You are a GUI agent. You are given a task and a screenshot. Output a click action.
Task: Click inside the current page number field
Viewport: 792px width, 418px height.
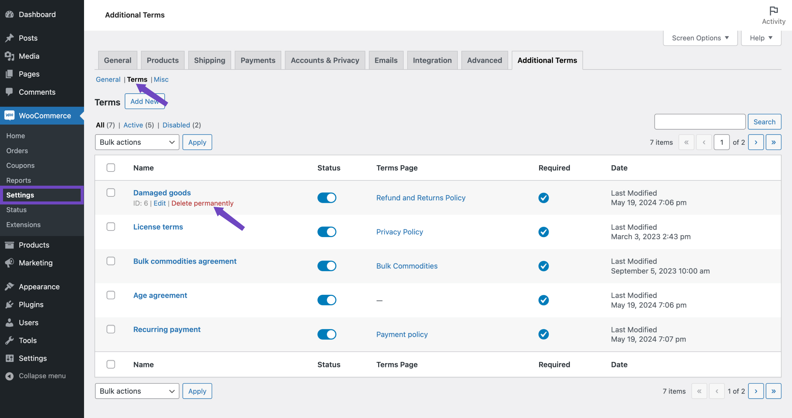click(x=721, y=142)
